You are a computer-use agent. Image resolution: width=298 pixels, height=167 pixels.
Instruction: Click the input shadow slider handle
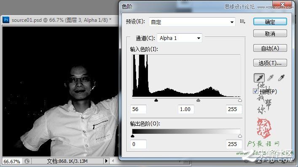[156, 100]
